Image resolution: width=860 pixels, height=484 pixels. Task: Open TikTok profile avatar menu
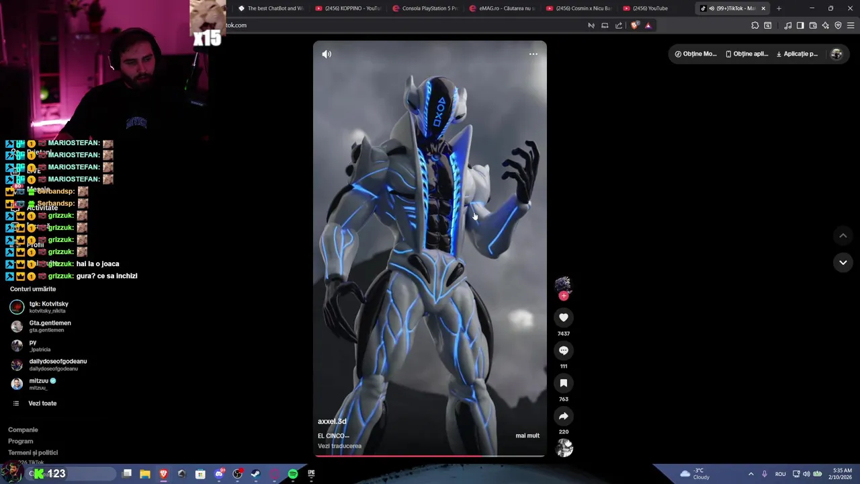pos(836,54)
